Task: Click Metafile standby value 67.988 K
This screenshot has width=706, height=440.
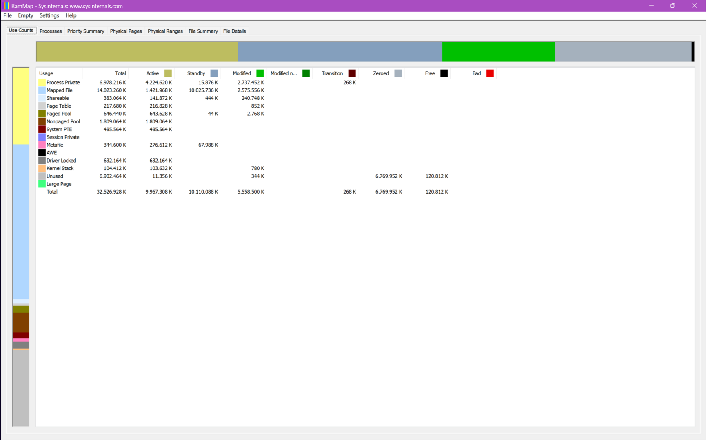Action: 208,145
